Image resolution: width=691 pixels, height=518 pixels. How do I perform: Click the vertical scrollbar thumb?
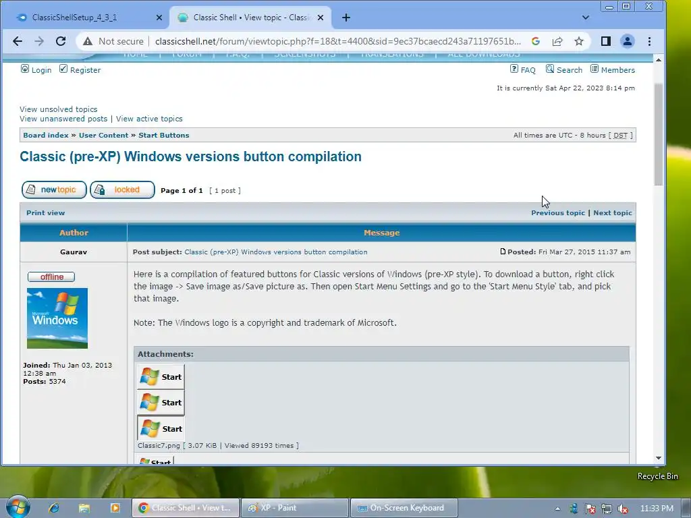(x=659, y=134)
